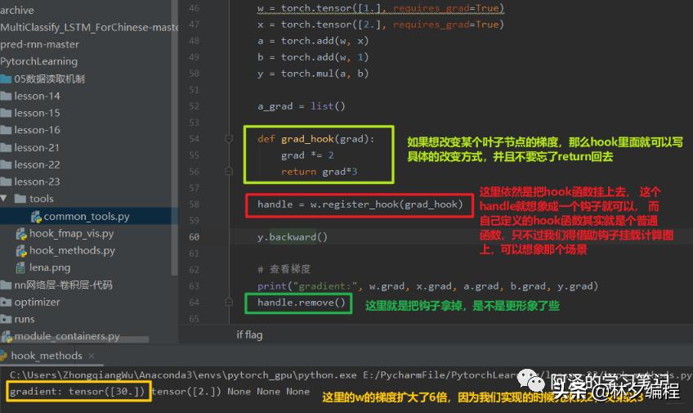This screenshot has width=693, height=413.
Task: Click the nn网络层-卷积层-代码 folder icon
Action: (7, 285)
